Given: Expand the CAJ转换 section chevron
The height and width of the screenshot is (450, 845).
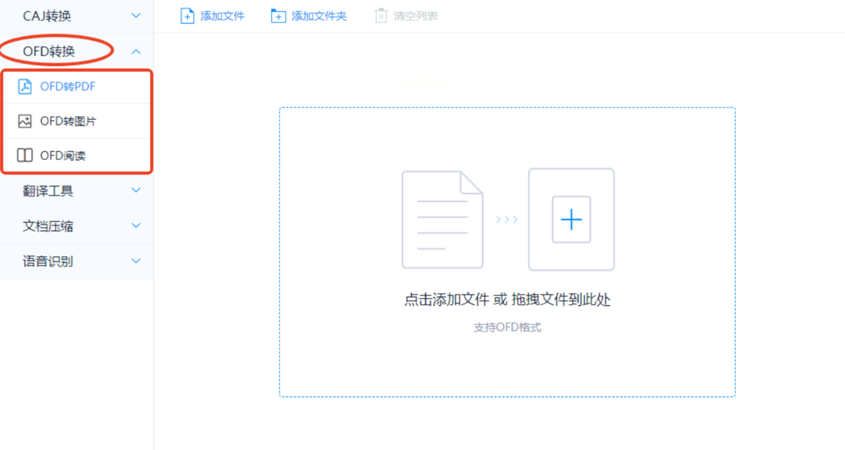Looking at the screenshot, I should 136,16.
